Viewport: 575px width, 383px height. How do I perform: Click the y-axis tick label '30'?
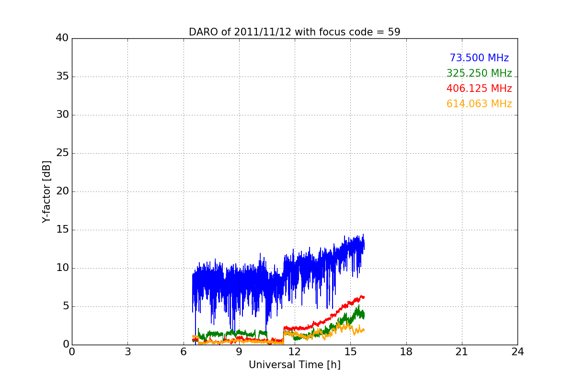coord(62,115)
